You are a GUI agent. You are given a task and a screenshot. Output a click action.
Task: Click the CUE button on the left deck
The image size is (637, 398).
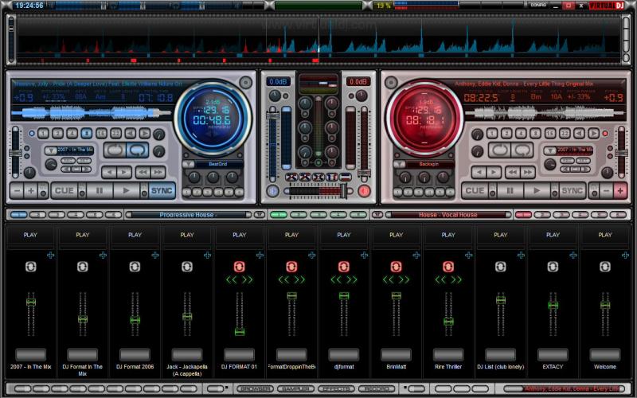pos(64,190)
